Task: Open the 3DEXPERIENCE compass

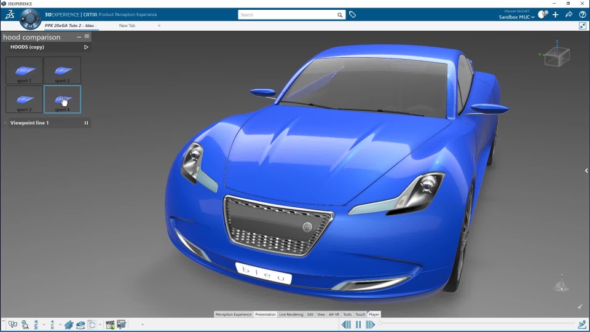Action: [x=29, y=19]
